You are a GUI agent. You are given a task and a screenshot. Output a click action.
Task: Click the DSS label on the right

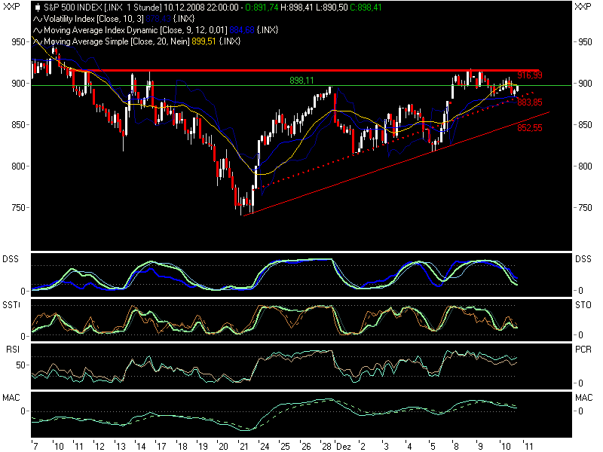583,259
